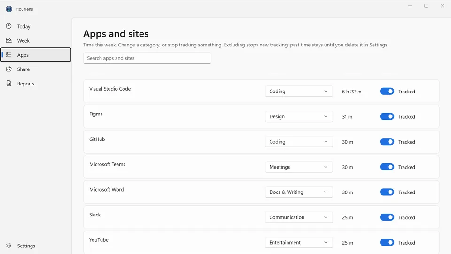
Task: Go to the Share page
Action: pyautogui.click(x=36, y=69)
